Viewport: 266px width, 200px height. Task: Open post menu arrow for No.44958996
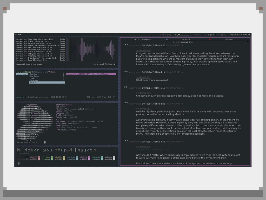pyautogui.click(x=182, y=88)
